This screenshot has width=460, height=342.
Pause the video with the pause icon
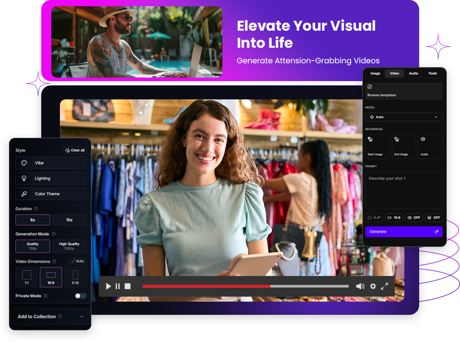[118, 286]
